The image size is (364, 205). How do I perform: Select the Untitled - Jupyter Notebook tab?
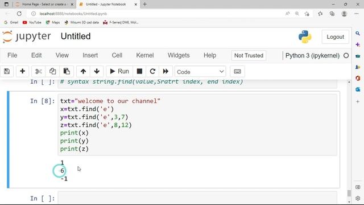[106, 4]
